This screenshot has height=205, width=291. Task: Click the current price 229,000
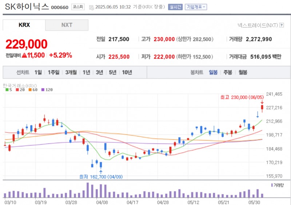[x=26, y=44]
